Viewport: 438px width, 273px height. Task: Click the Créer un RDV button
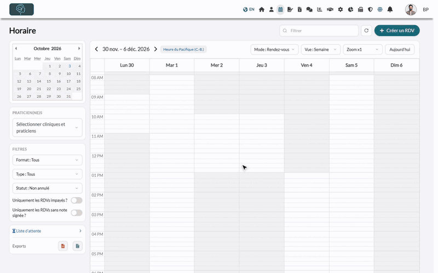click(x=397, y=31)
